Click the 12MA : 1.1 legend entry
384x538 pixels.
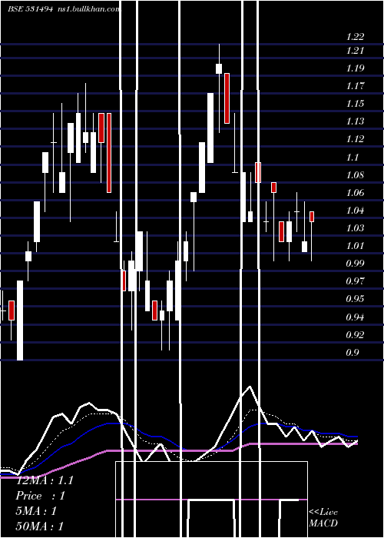point(45,480)
